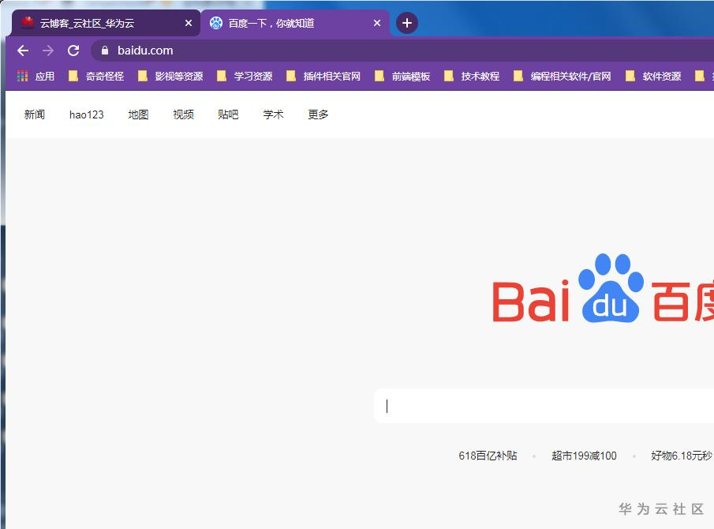Open the 影视等资源 bookmark folder

(x=170, y=76)
